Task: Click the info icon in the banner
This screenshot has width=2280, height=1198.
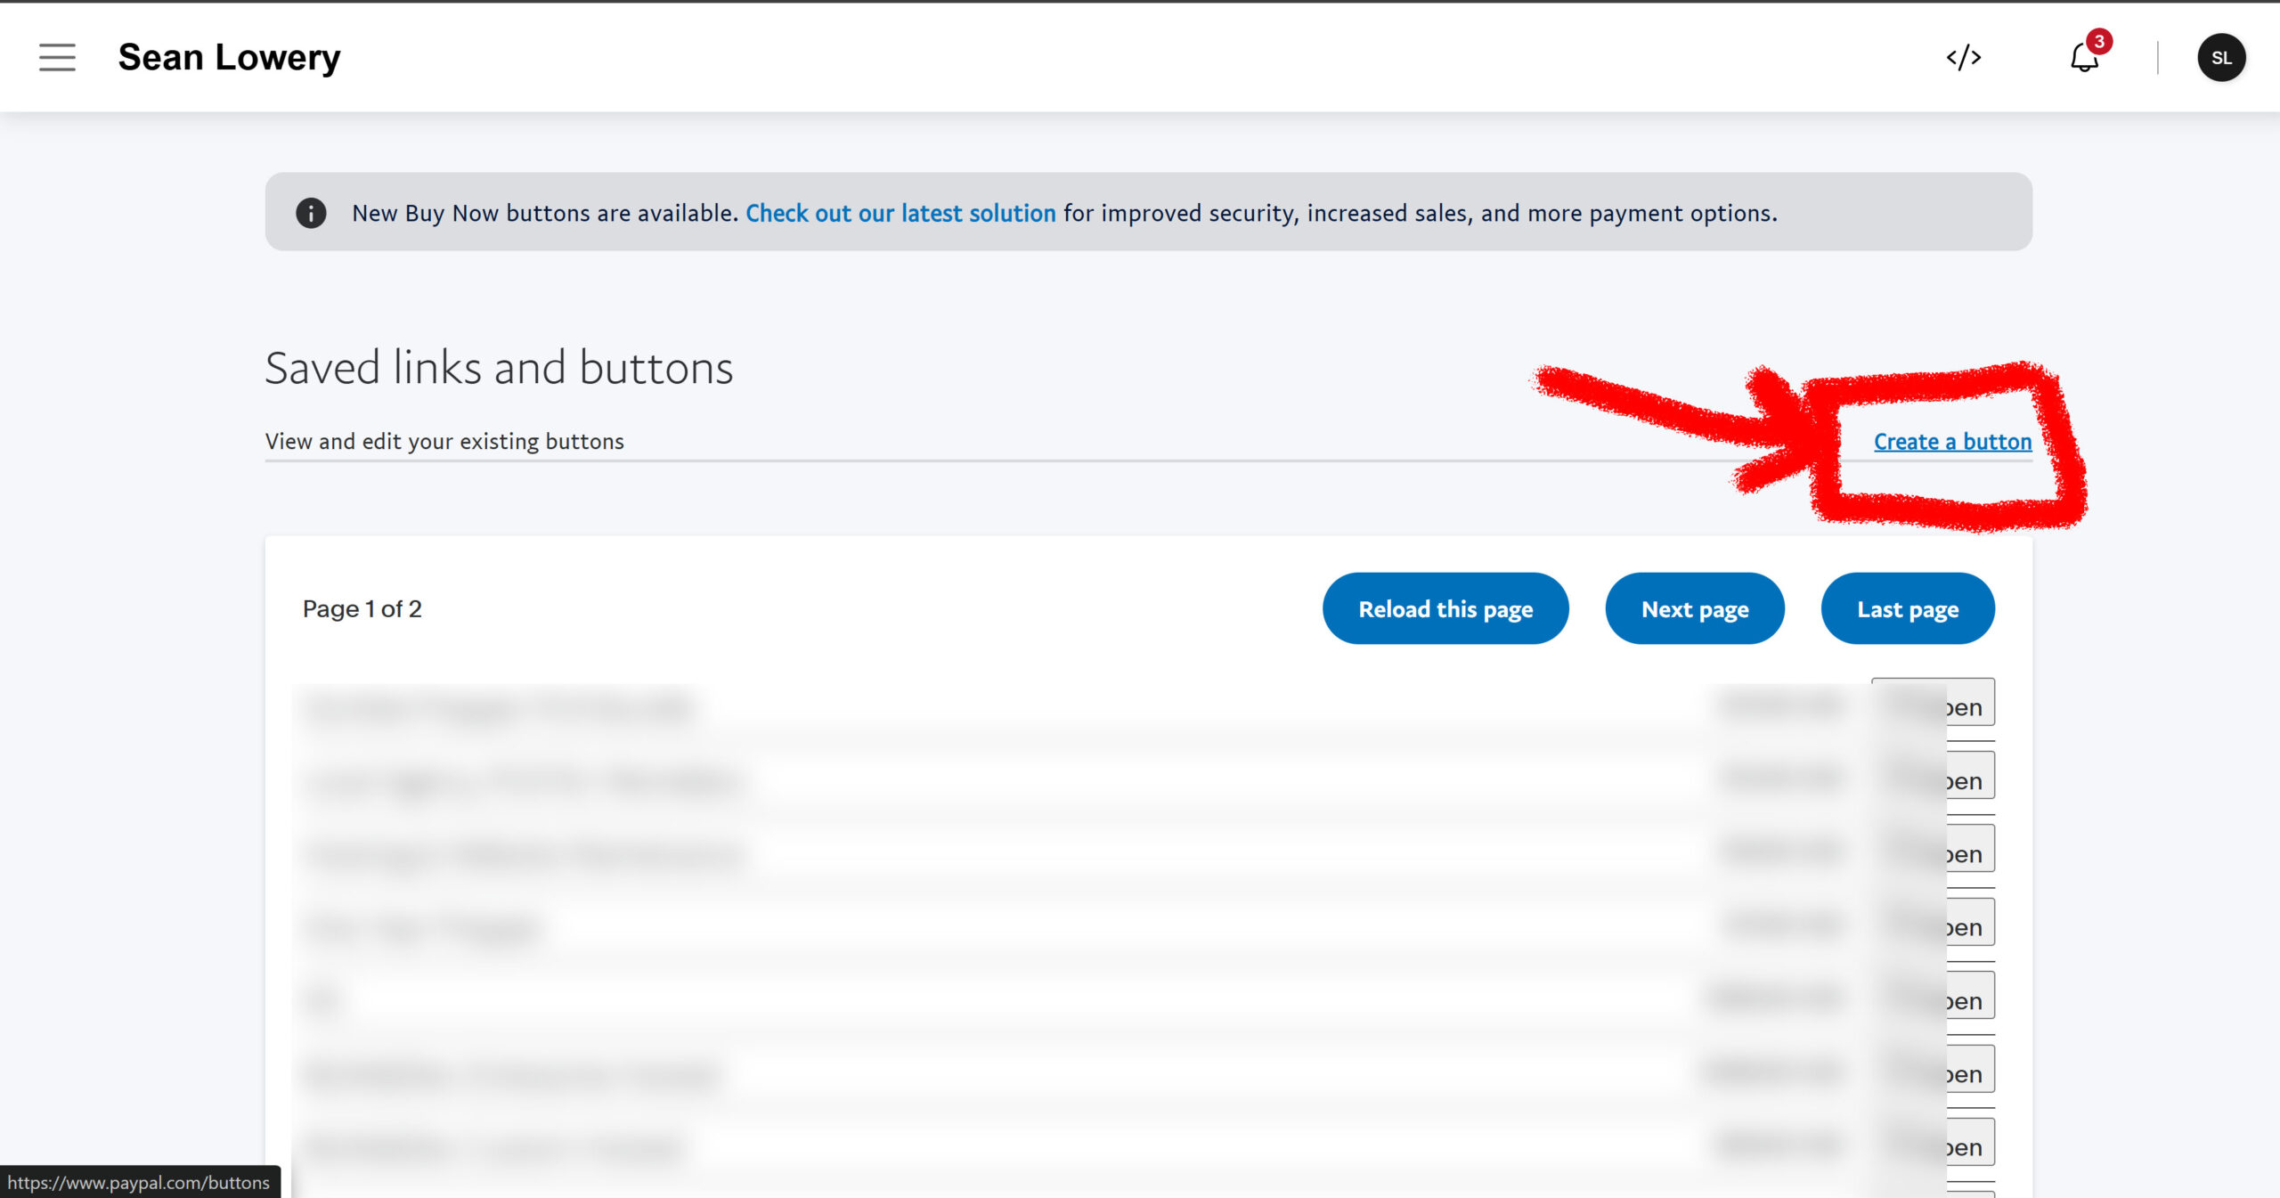Action: 311,213
